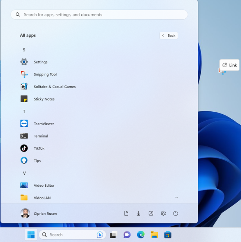Image resolution: width=241 pixels, height=242 pixels.
Task: Select the VideoLAN label
Action: pyautogui.click(x=42, y=198)
